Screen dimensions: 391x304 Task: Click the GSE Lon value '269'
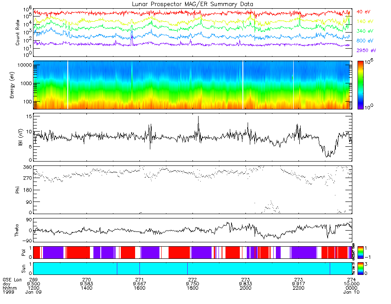[33, 280]
